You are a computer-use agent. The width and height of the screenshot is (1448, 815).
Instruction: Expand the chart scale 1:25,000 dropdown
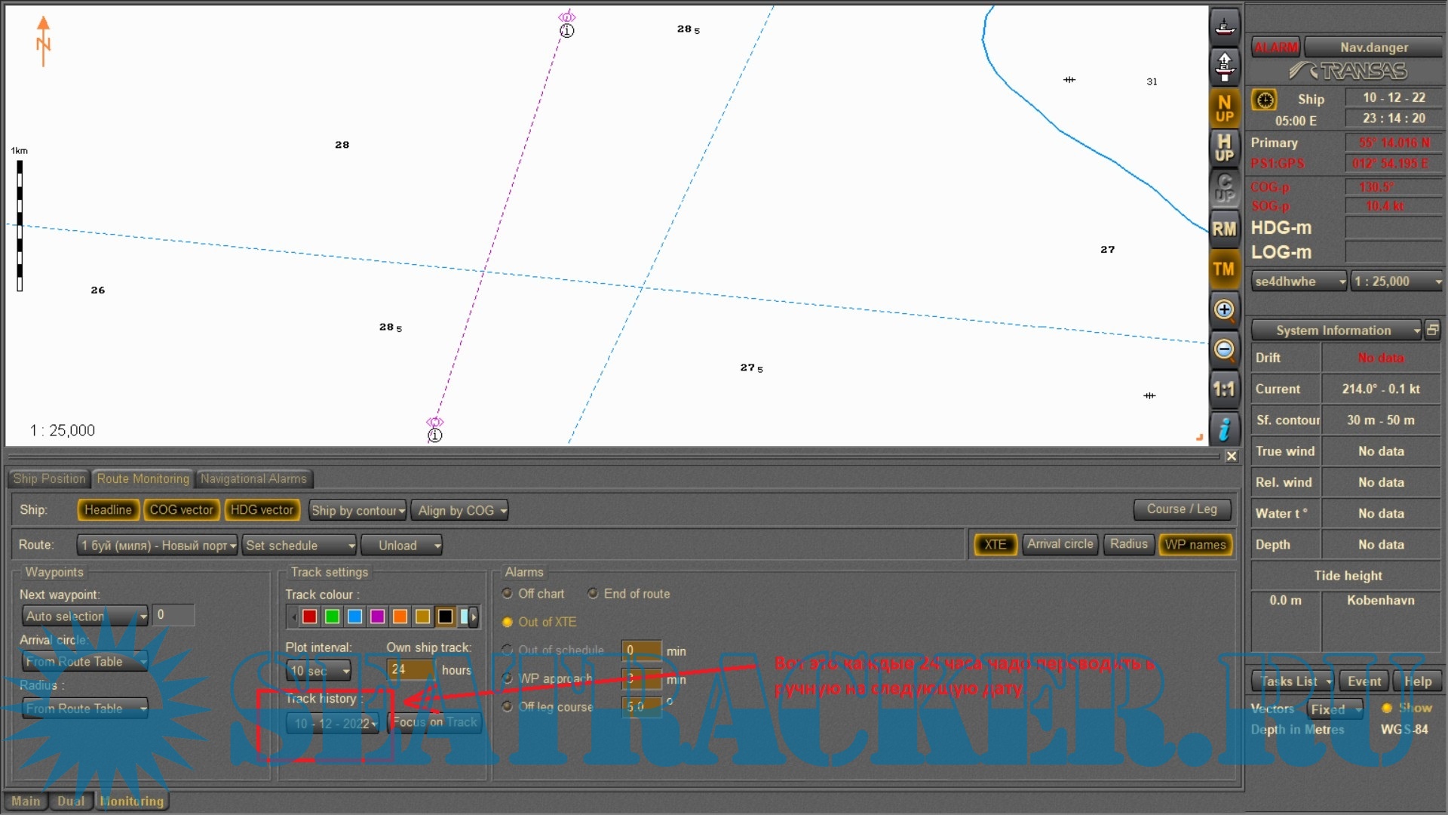1397,281
